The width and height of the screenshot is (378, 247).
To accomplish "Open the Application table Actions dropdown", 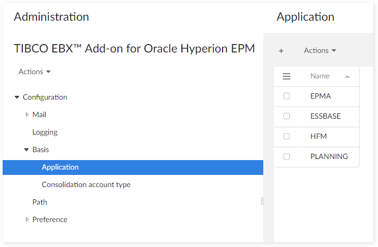I will tap(320, 51).
